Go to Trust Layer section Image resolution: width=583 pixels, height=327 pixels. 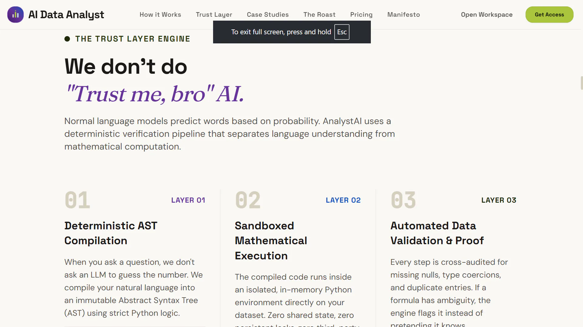(x=214, y=15)
